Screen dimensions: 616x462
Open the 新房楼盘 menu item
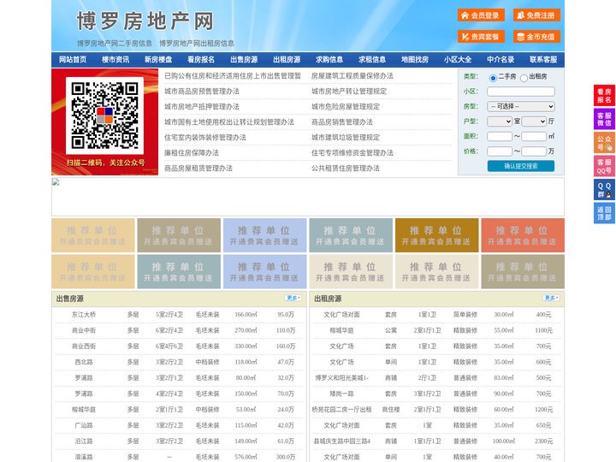click(158, 60)
